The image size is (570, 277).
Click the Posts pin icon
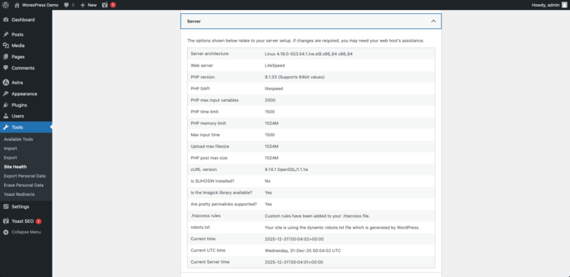click(5, 35)
